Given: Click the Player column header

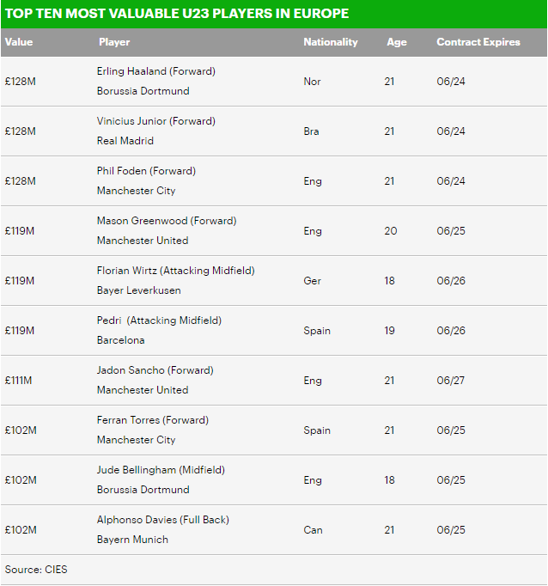Looking at the screenshot, I should 114,42.
